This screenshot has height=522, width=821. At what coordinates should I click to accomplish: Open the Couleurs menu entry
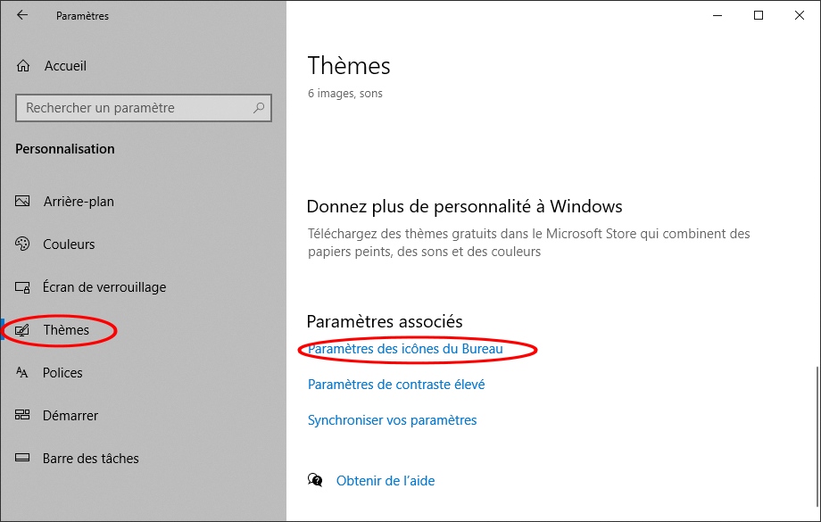(69, 244)
